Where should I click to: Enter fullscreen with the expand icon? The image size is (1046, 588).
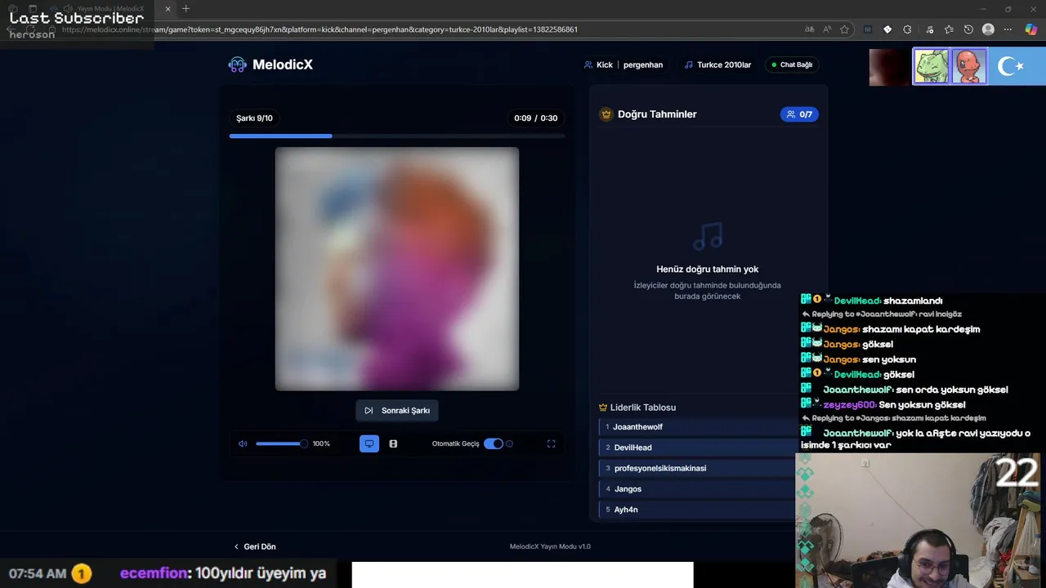tap(551, 443)
